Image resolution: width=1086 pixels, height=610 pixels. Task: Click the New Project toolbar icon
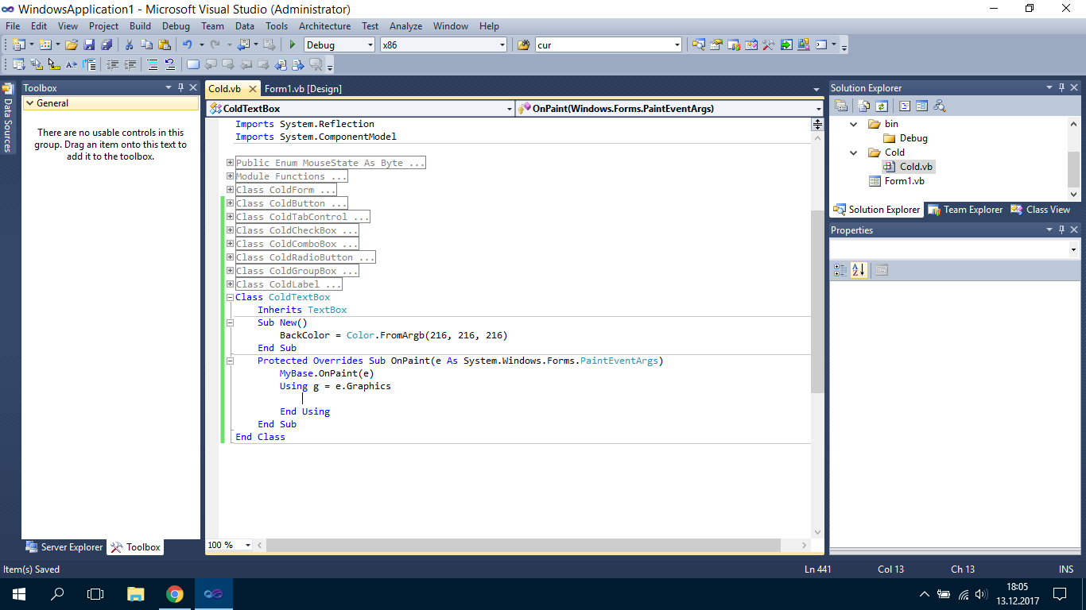pos(18,45)
